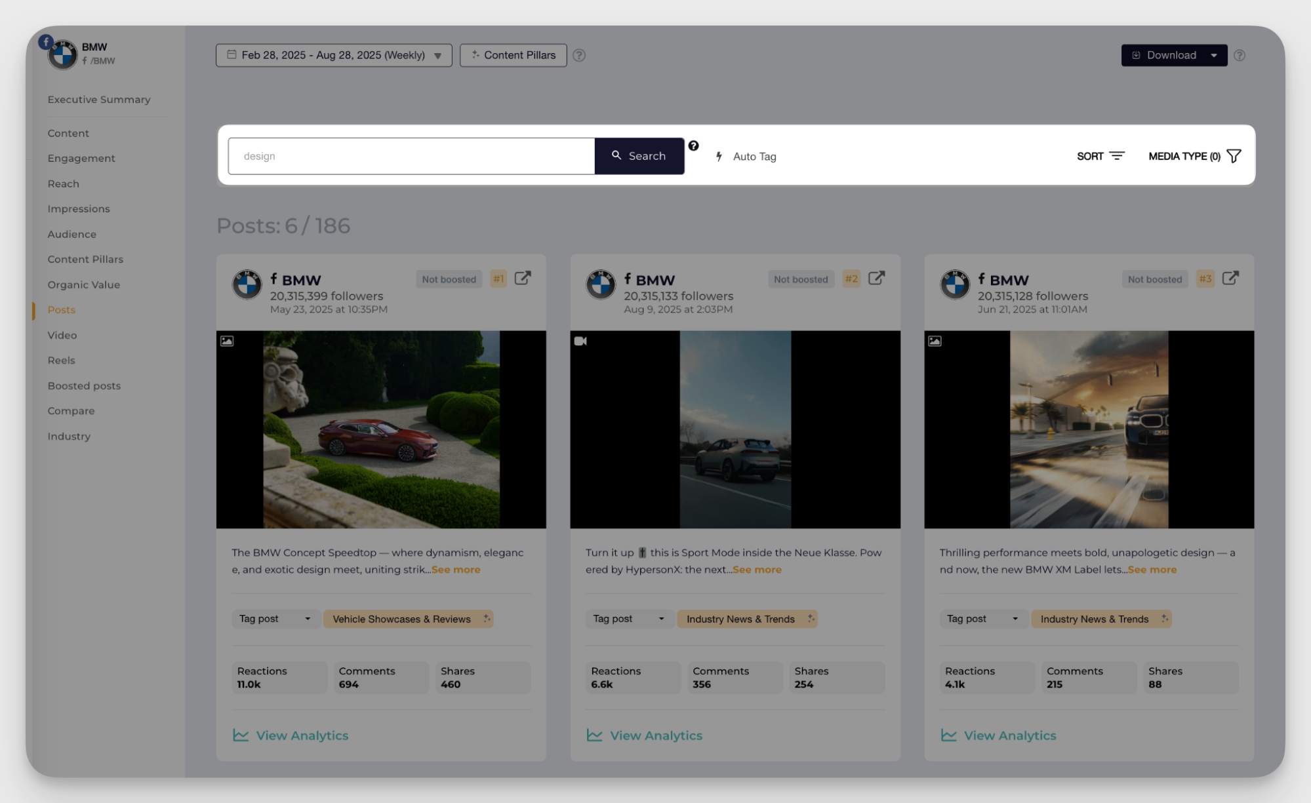Open first post's external link icon

click(x=522, y=279)
